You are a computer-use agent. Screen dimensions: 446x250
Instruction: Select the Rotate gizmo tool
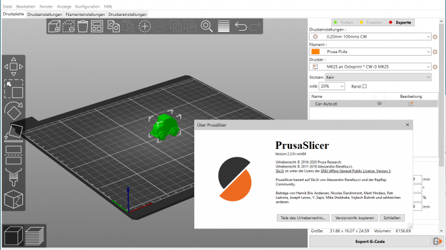13,111
